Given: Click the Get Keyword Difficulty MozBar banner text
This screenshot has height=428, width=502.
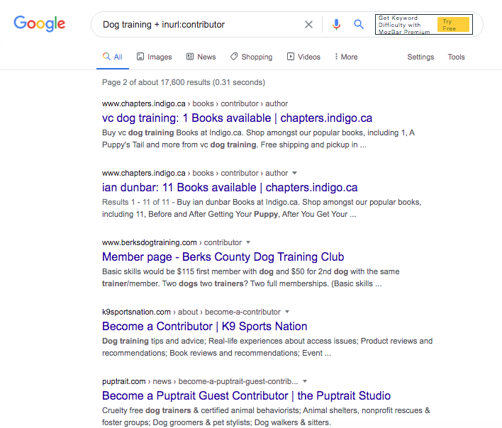Looking at the screenshot, I should 404,25.
